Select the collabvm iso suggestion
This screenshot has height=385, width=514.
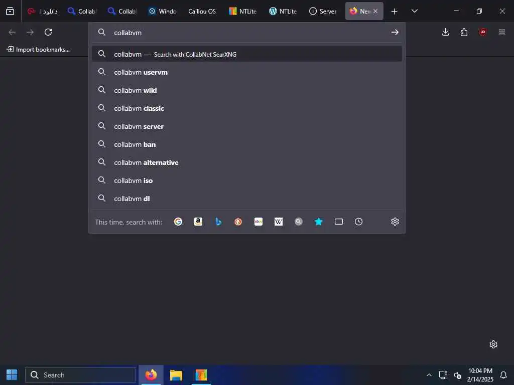point(247,180)
